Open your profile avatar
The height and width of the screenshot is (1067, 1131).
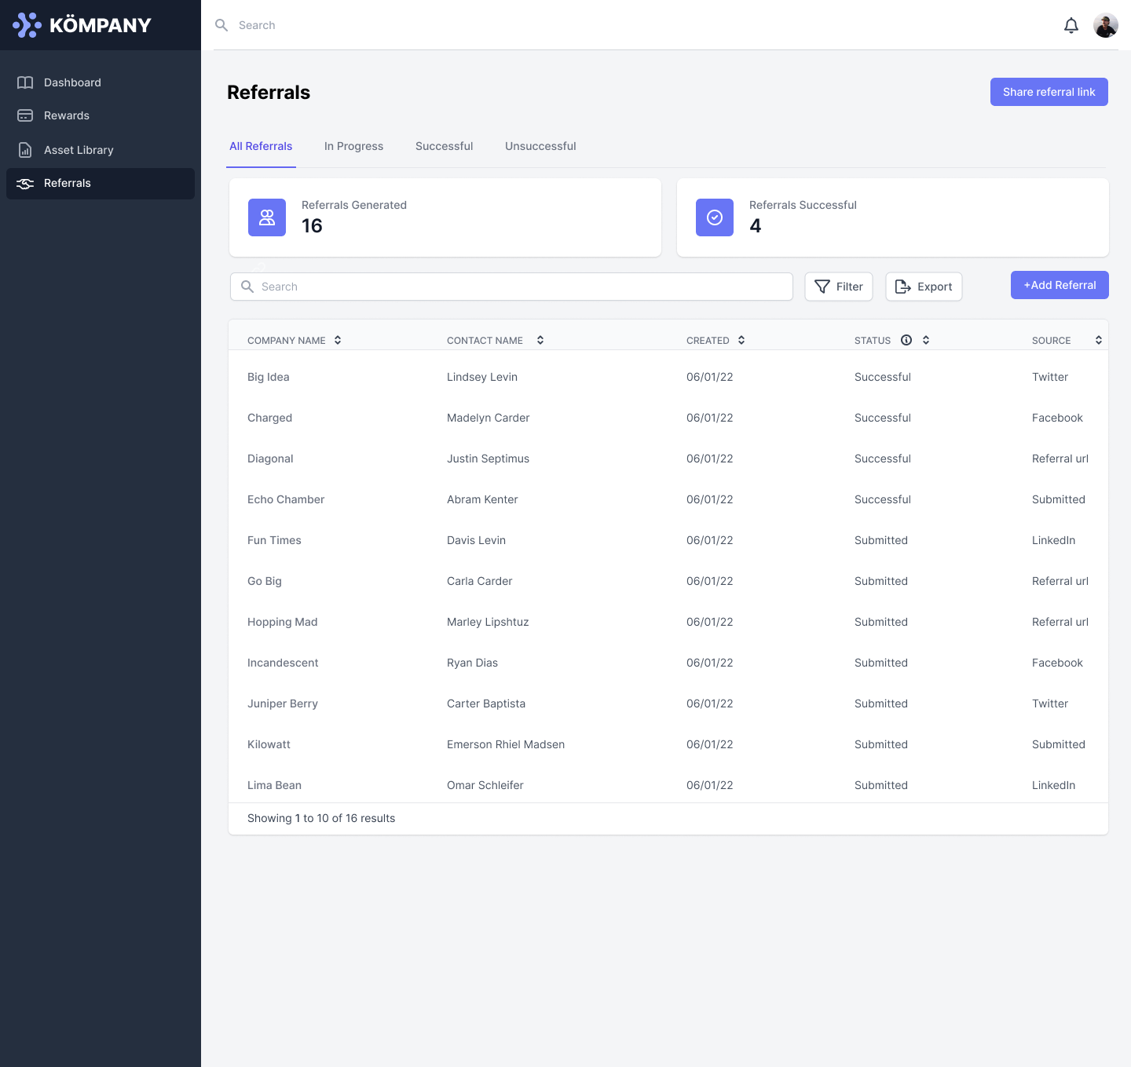1105,24
